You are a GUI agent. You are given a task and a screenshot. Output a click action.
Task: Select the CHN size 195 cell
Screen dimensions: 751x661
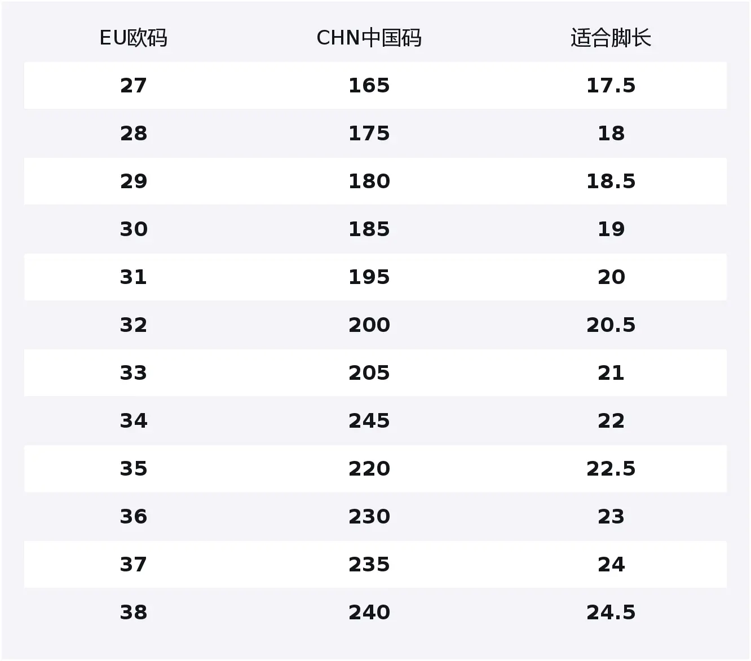(x=369, y=277)
